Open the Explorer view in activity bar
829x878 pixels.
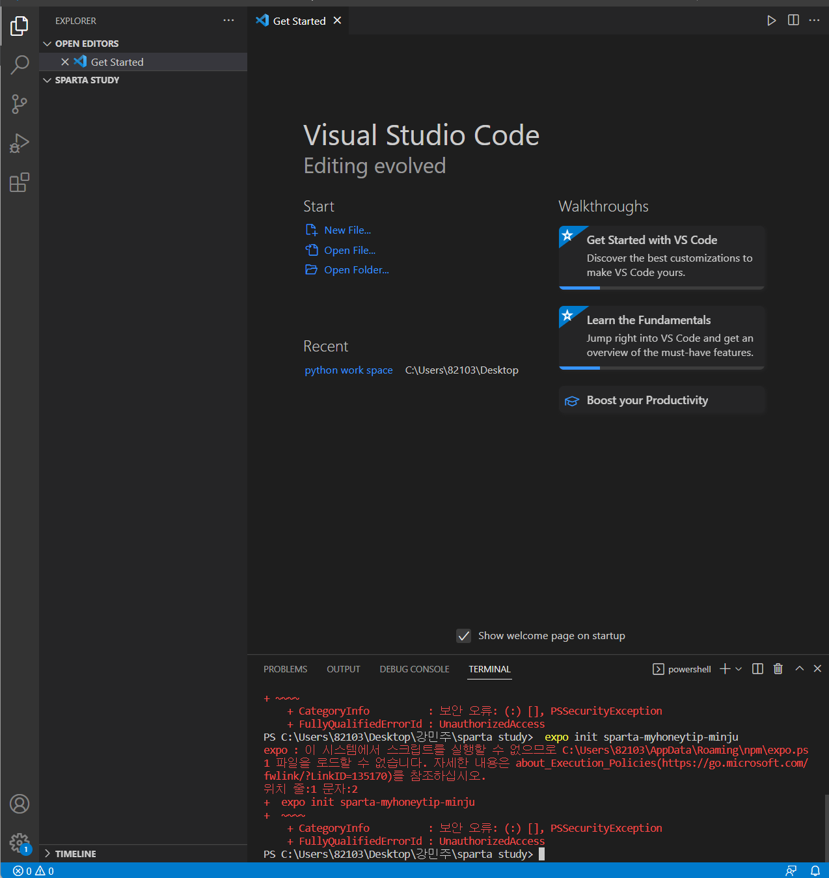20,26
